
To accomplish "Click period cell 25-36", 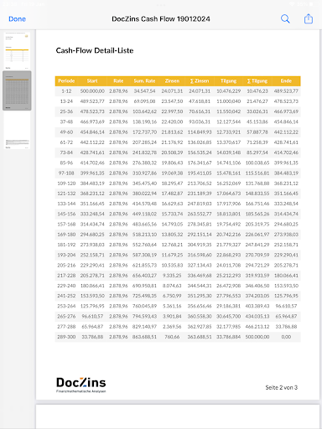I will click(66, 111).
